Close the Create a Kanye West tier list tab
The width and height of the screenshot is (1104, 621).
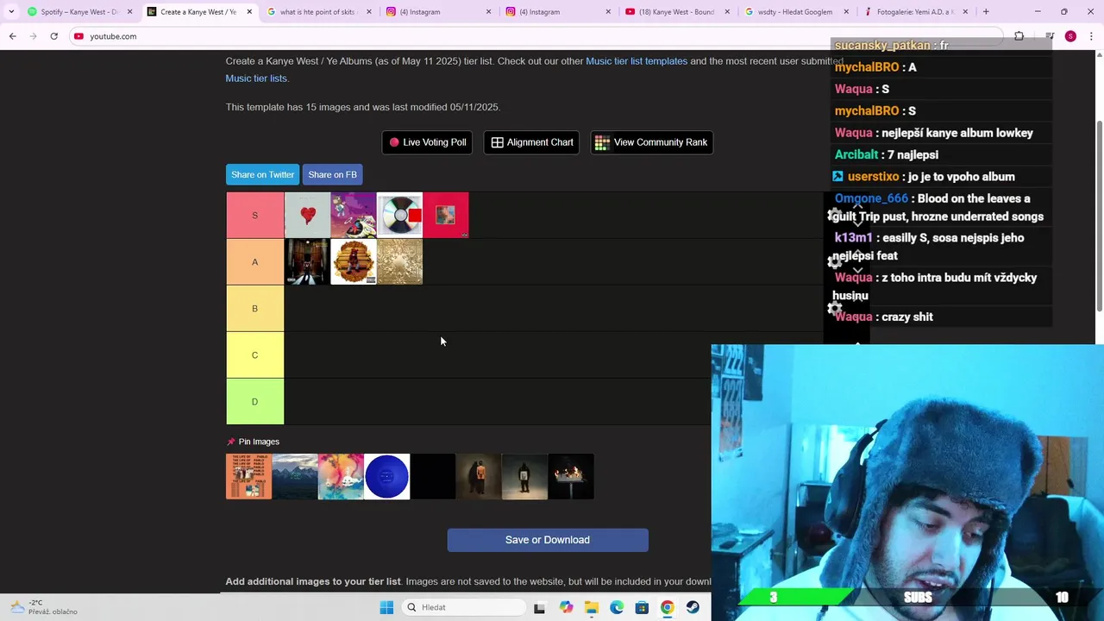(249, 12)
